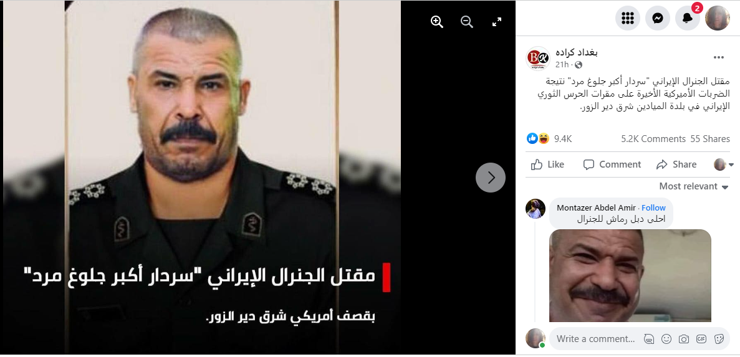This screenshot has height=357, width=740.
Task: Zoom out of the photo
Action: coord(467,22)
